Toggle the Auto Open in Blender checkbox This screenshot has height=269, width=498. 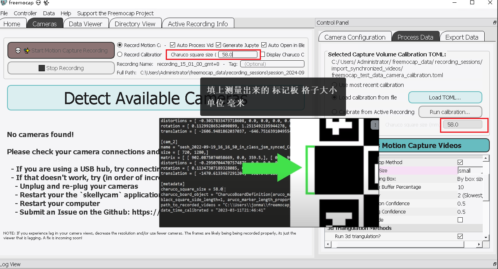264,45
